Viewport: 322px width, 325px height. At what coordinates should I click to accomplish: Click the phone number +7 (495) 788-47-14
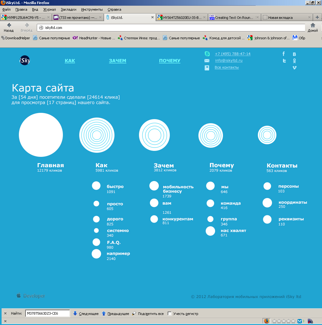coord(233,54)
